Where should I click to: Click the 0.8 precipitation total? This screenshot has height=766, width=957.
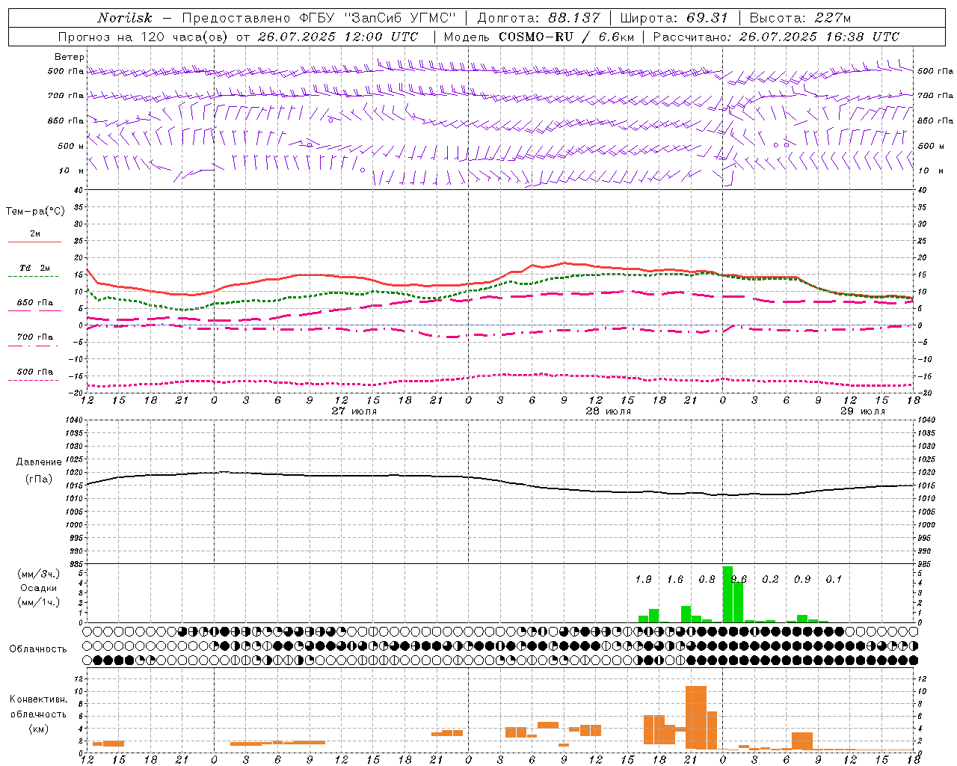pos(707,579)
